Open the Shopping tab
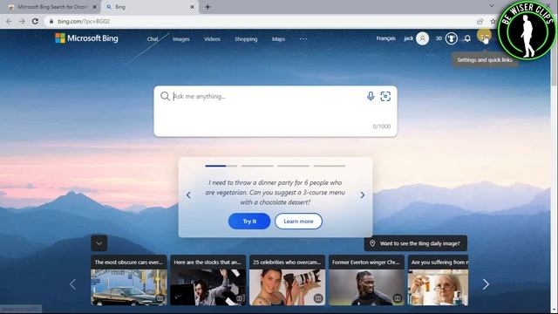 [246, 39]
